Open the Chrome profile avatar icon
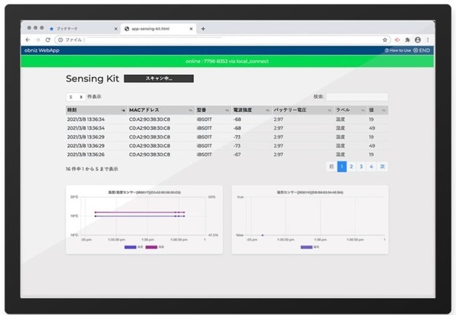The image size is (456, 315). (x=417, y=39)
